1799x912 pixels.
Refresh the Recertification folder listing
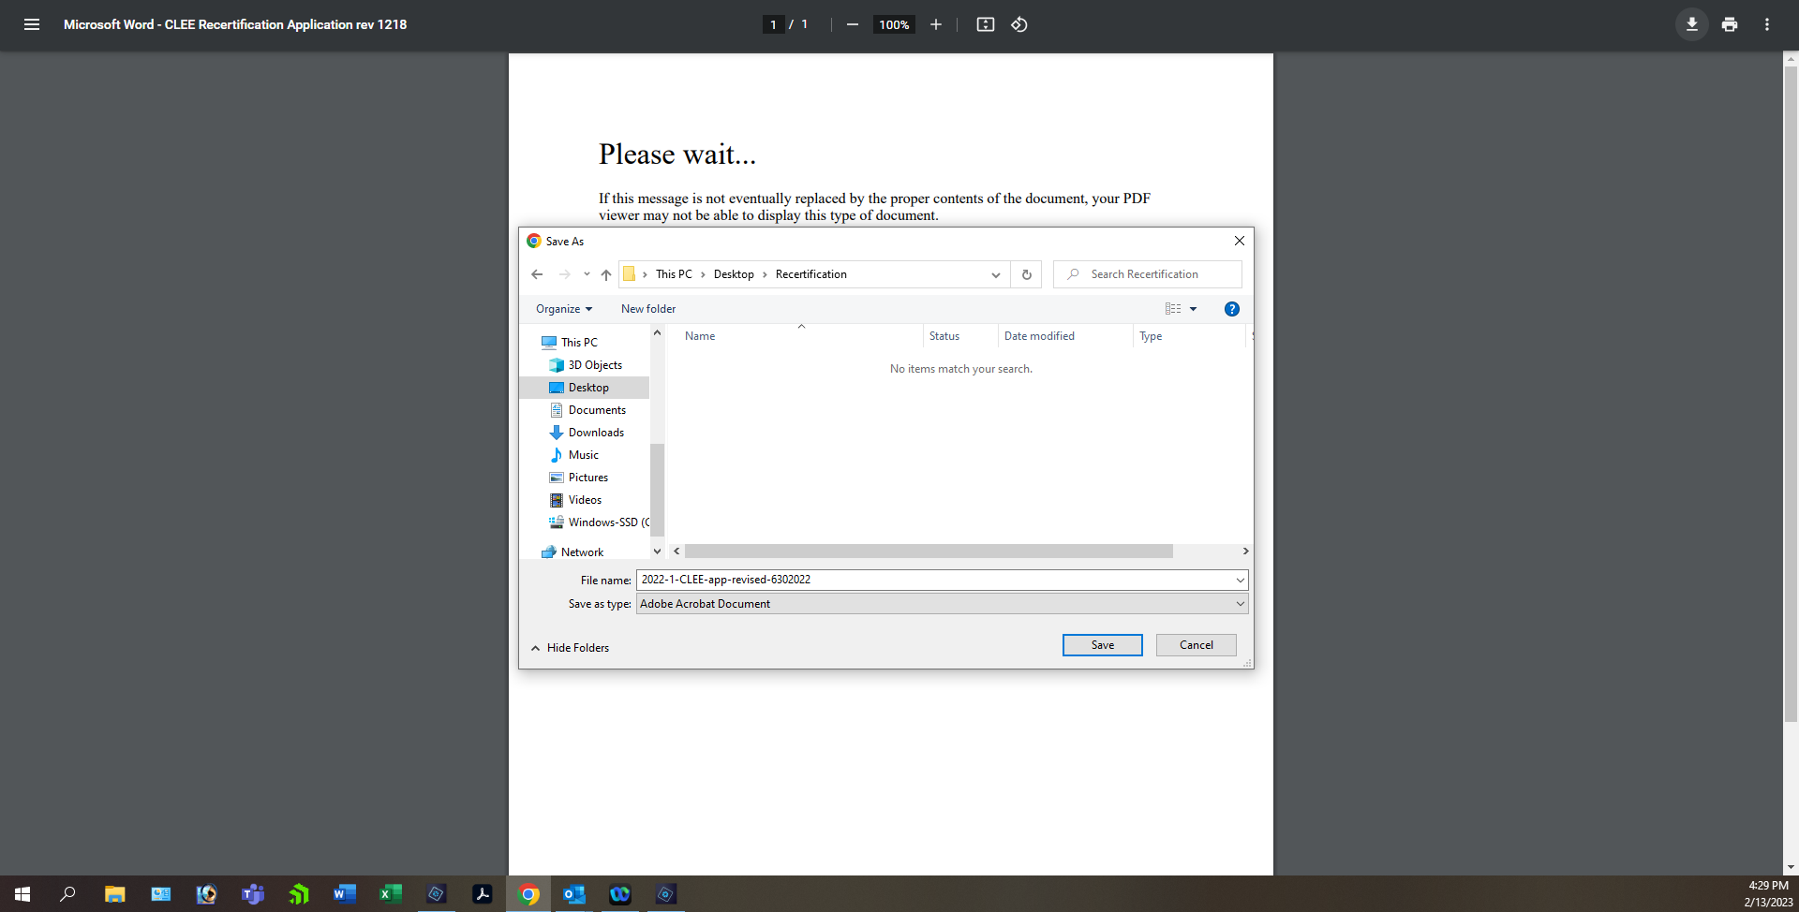[1027, 274]
